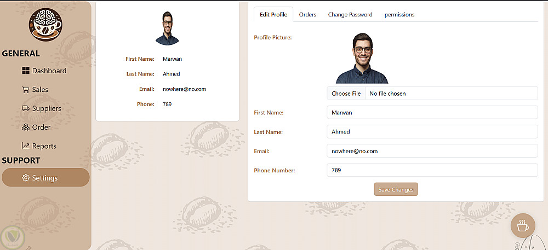Open the Change Password tab

tap(350, 15)
